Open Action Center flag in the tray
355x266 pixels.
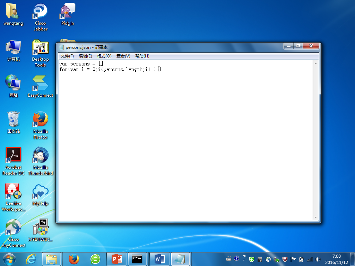(293, 259)
